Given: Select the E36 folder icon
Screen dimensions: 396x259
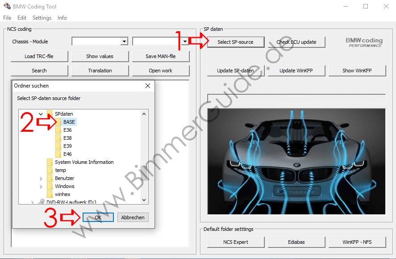Looking at the screenshot, I should click(58, 130).
